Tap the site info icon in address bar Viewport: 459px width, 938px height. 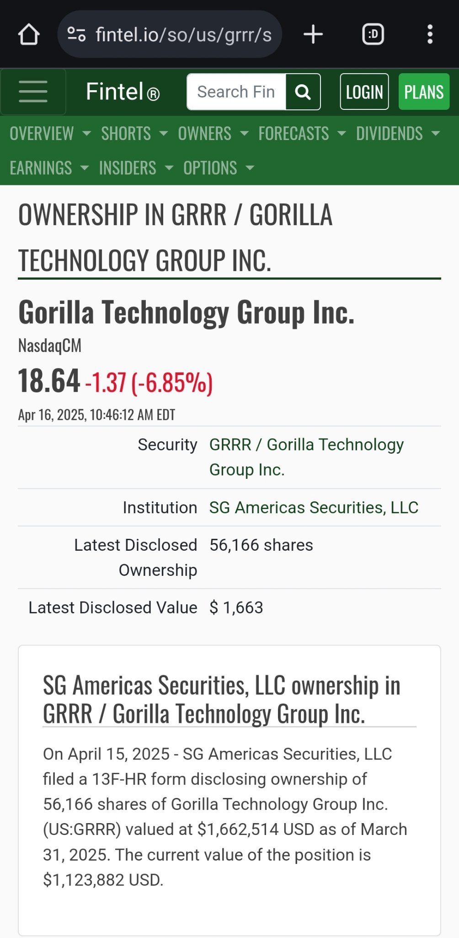(76, 34)
